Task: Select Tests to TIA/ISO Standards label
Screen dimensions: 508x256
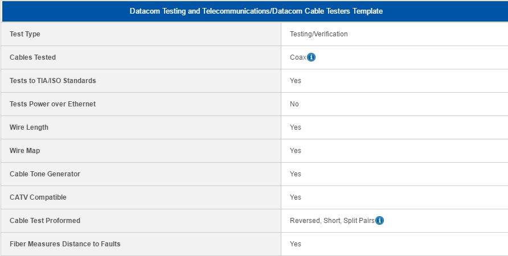Action: tap(53, 81)
